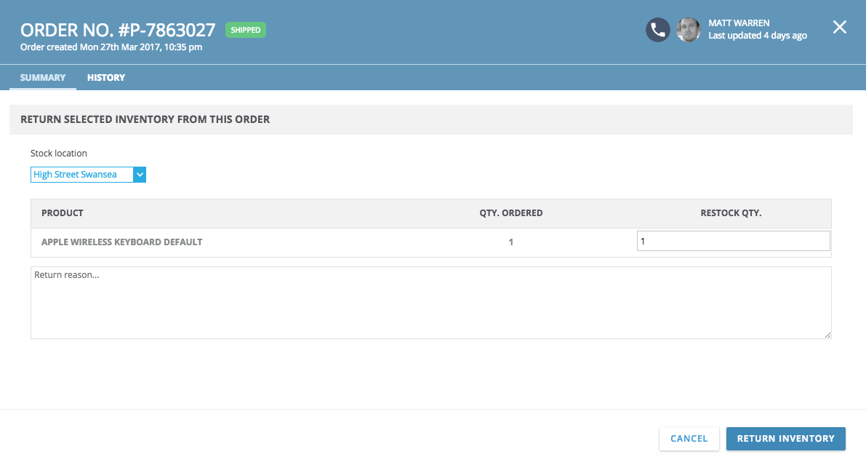This screenshot has height=457, width=866.
Task: Click the Last updated 4 days ago text
Action: pyautogui.click(x=758, y=36)
